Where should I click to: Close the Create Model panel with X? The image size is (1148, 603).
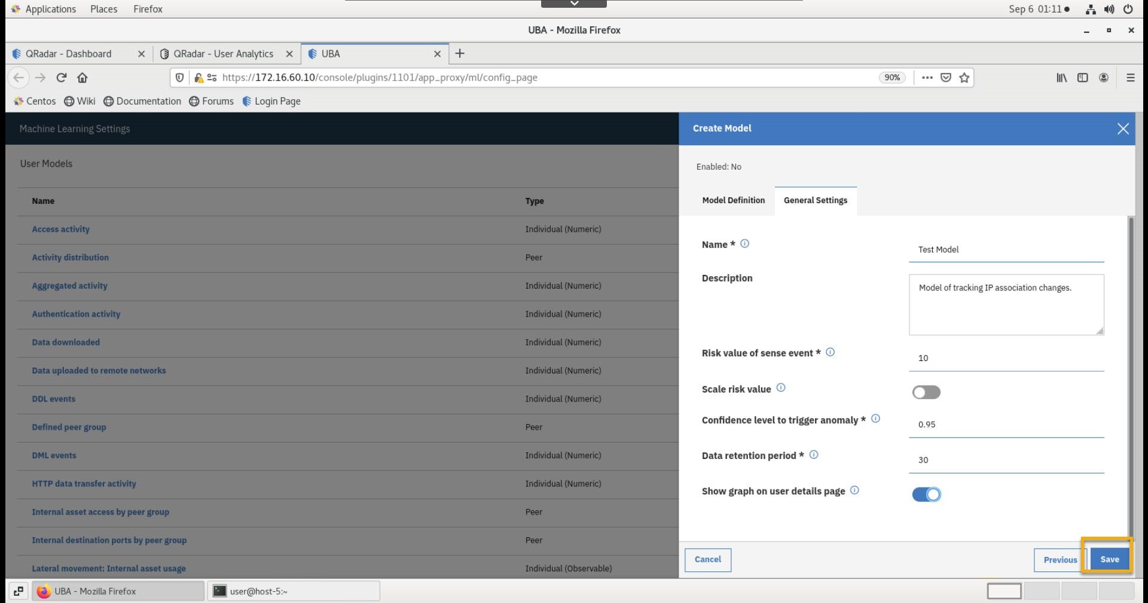tap(1123, 128)
